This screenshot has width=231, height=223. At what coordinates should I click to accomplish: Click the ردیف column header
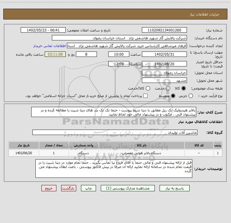218,145
